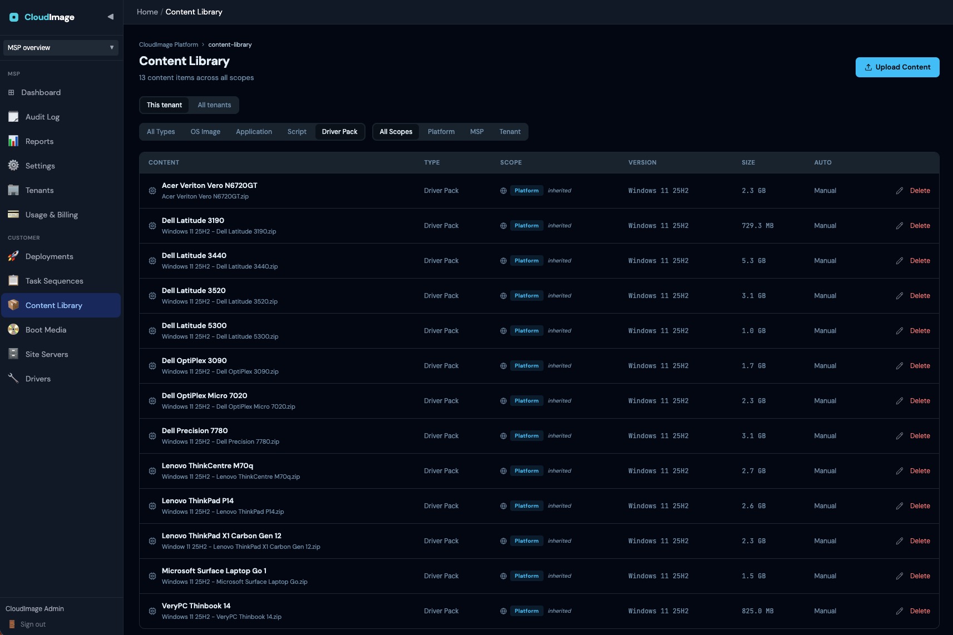Click the Home breadcrumb link
This screenshot has width=953, height=635.
pos(147,12)
